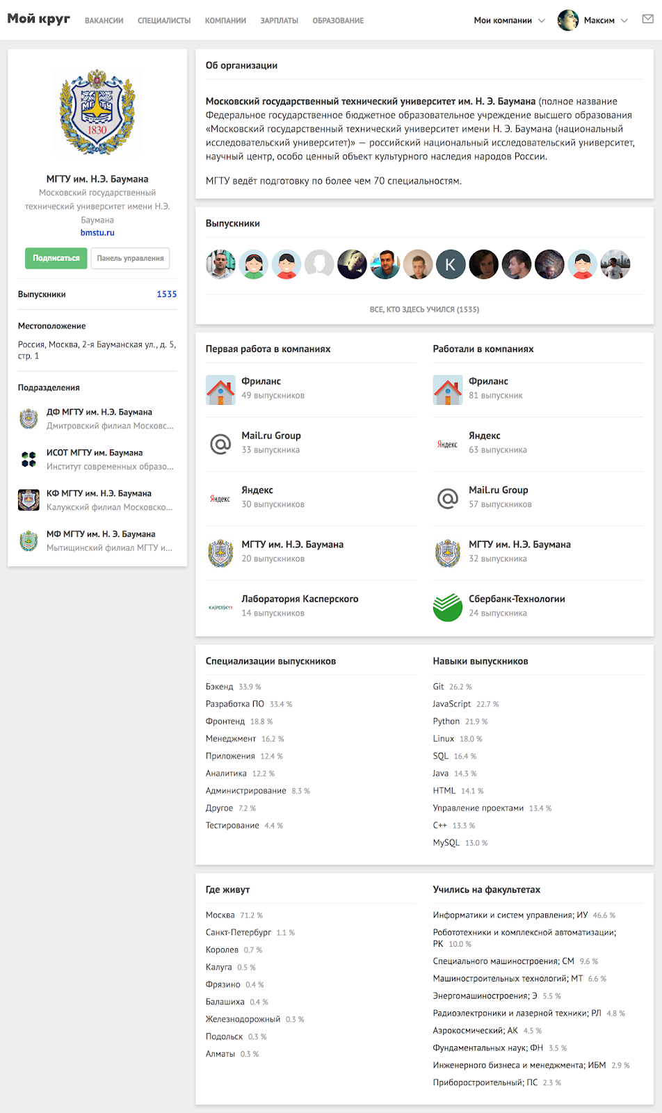Click the Яндекс logo under Работали в компаниях
The height and width of the screenshot is (1113, 662).
(x=447, y=444)
